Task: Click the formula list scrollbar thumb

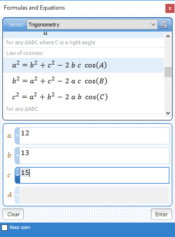Action: click(x=168, y=72)
